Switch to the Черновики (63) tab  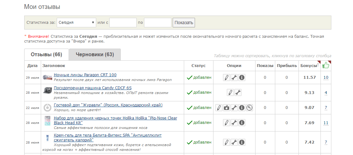tap(95, 55)
